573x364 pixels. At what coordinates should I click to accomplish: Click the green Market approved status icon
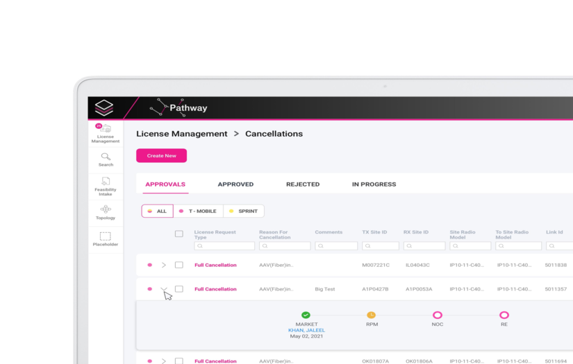(x=306, y=315)
